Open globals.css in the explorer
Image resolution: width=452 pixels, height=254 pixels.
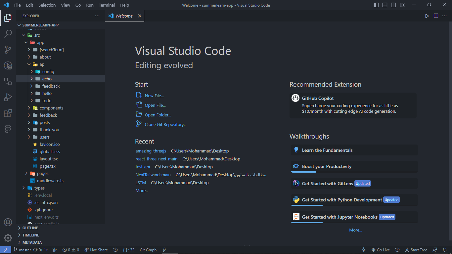pyautogui.click(x=61, y=151)
